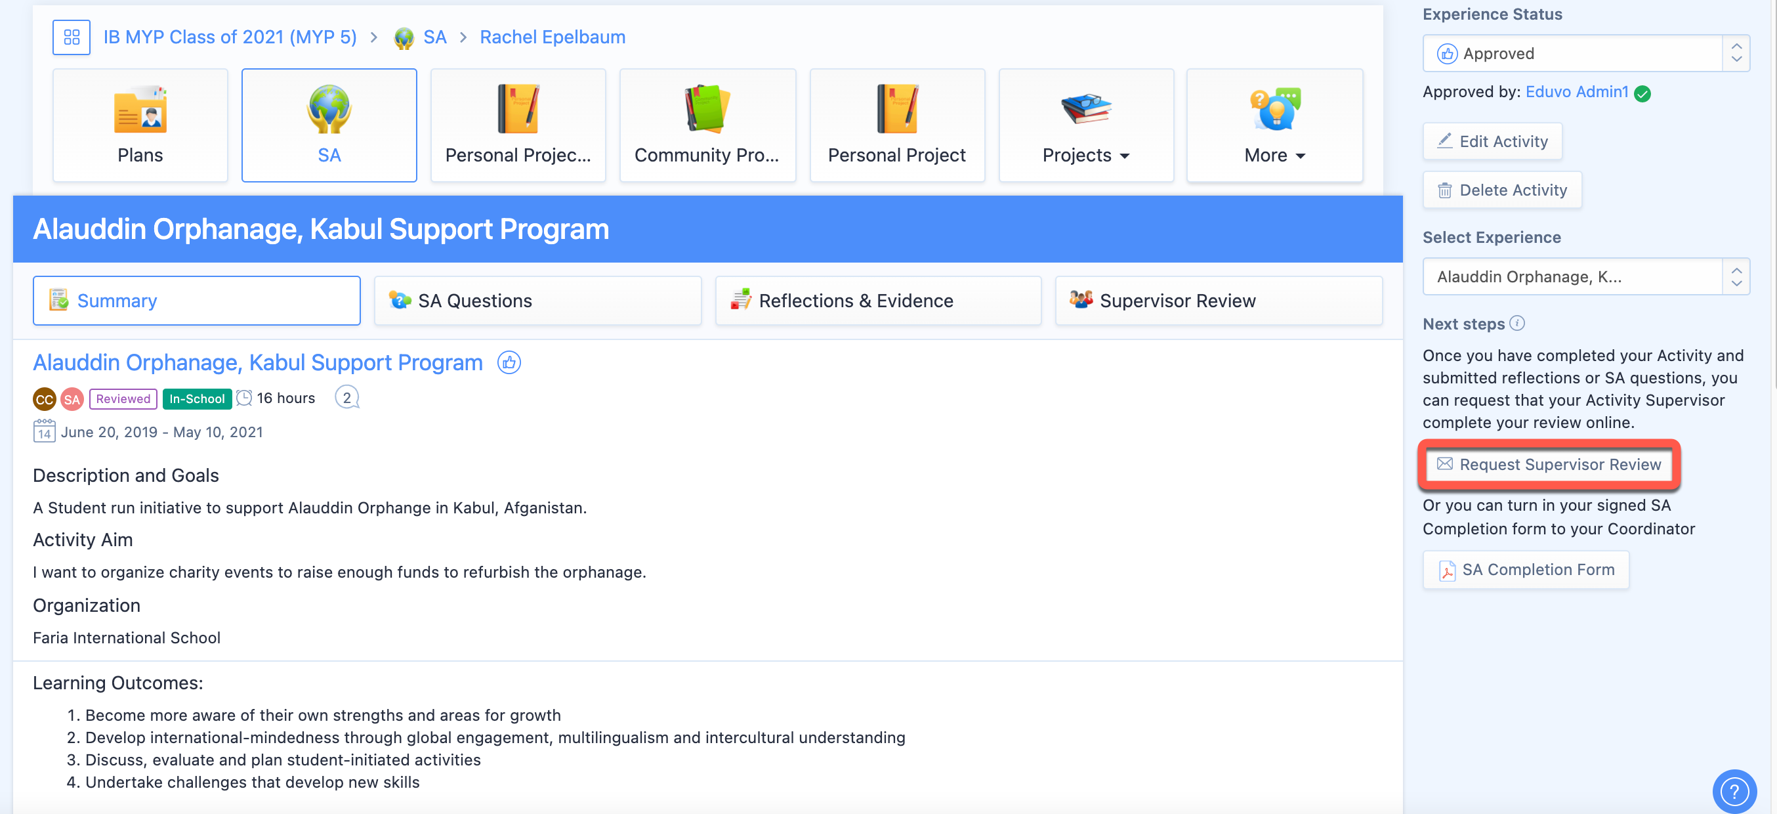The height and width of the screenshot is (814, 1777).
Task: Expand the Projects dropdown tile
Action: [1086, 125]
